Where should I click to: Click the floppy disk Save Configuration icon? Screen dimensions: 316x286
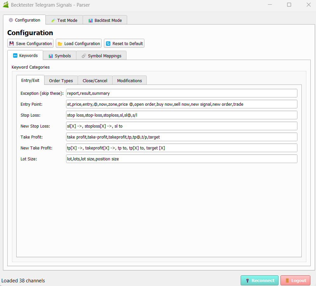[x=12, y=44]
